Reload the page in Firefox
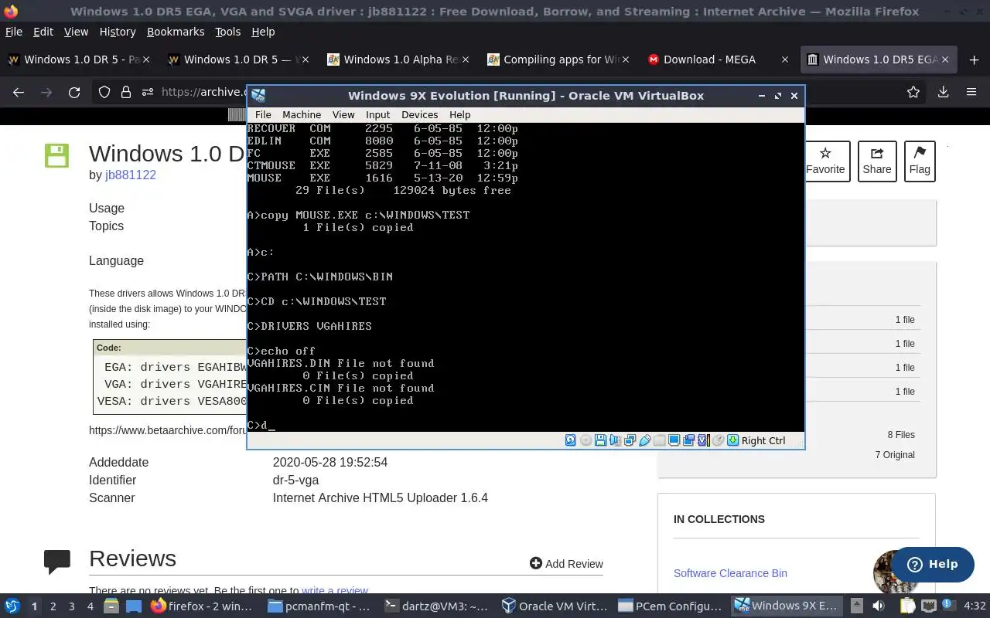The width and height of the screenshot is (990, 618). (x=74, y=92)
